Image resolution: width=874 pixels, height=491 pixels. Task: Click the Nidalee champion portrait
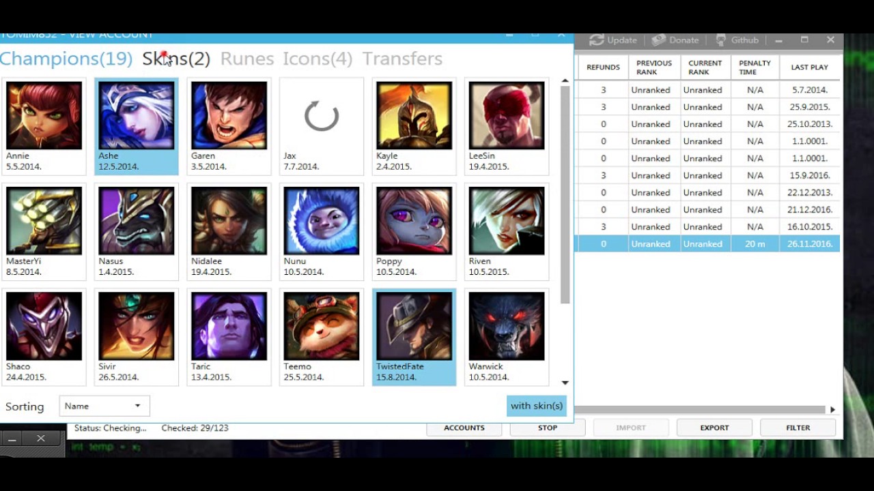[x=229, y=220]
